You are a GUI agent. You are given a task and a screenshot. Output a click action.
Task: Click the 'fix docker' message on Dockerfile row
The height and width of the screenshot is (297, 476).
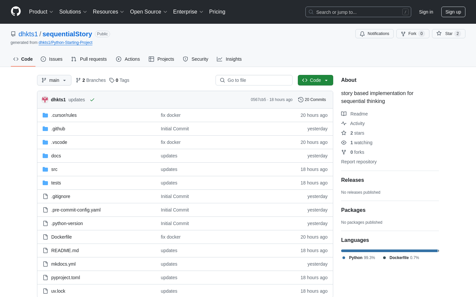pyautogui.click(x=171, y=237)
